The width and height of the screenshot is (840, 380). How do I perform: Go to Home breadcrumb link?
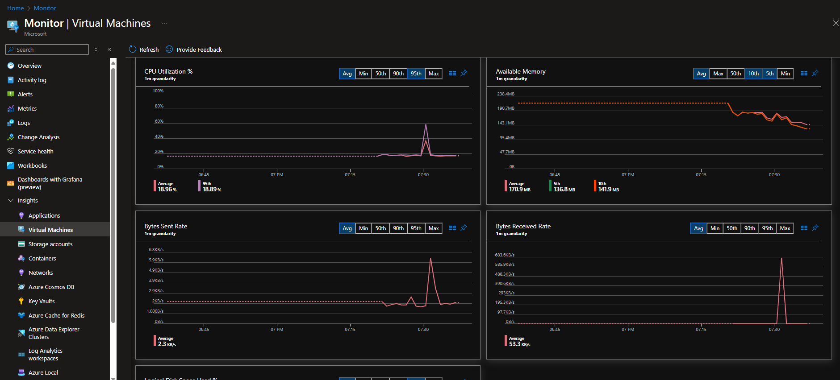(16, 8)
